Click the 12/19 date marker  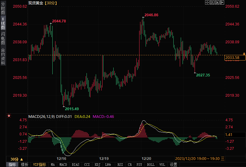tap(104, 159)
